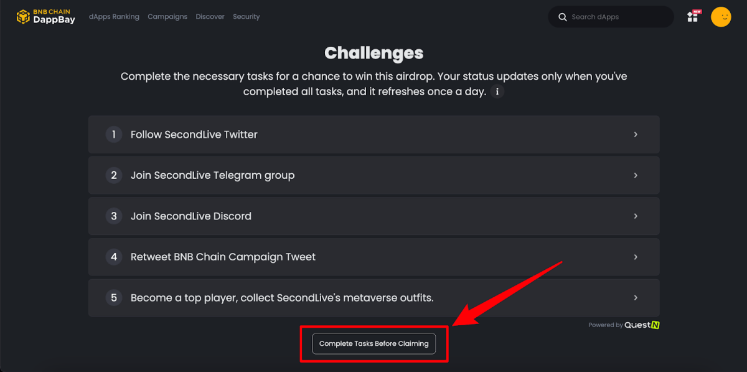Open the dApps Ranking menu
Image resolution: width=747 pixels, height=372 pixels.
pyautogui.click(x=114, y=17)
